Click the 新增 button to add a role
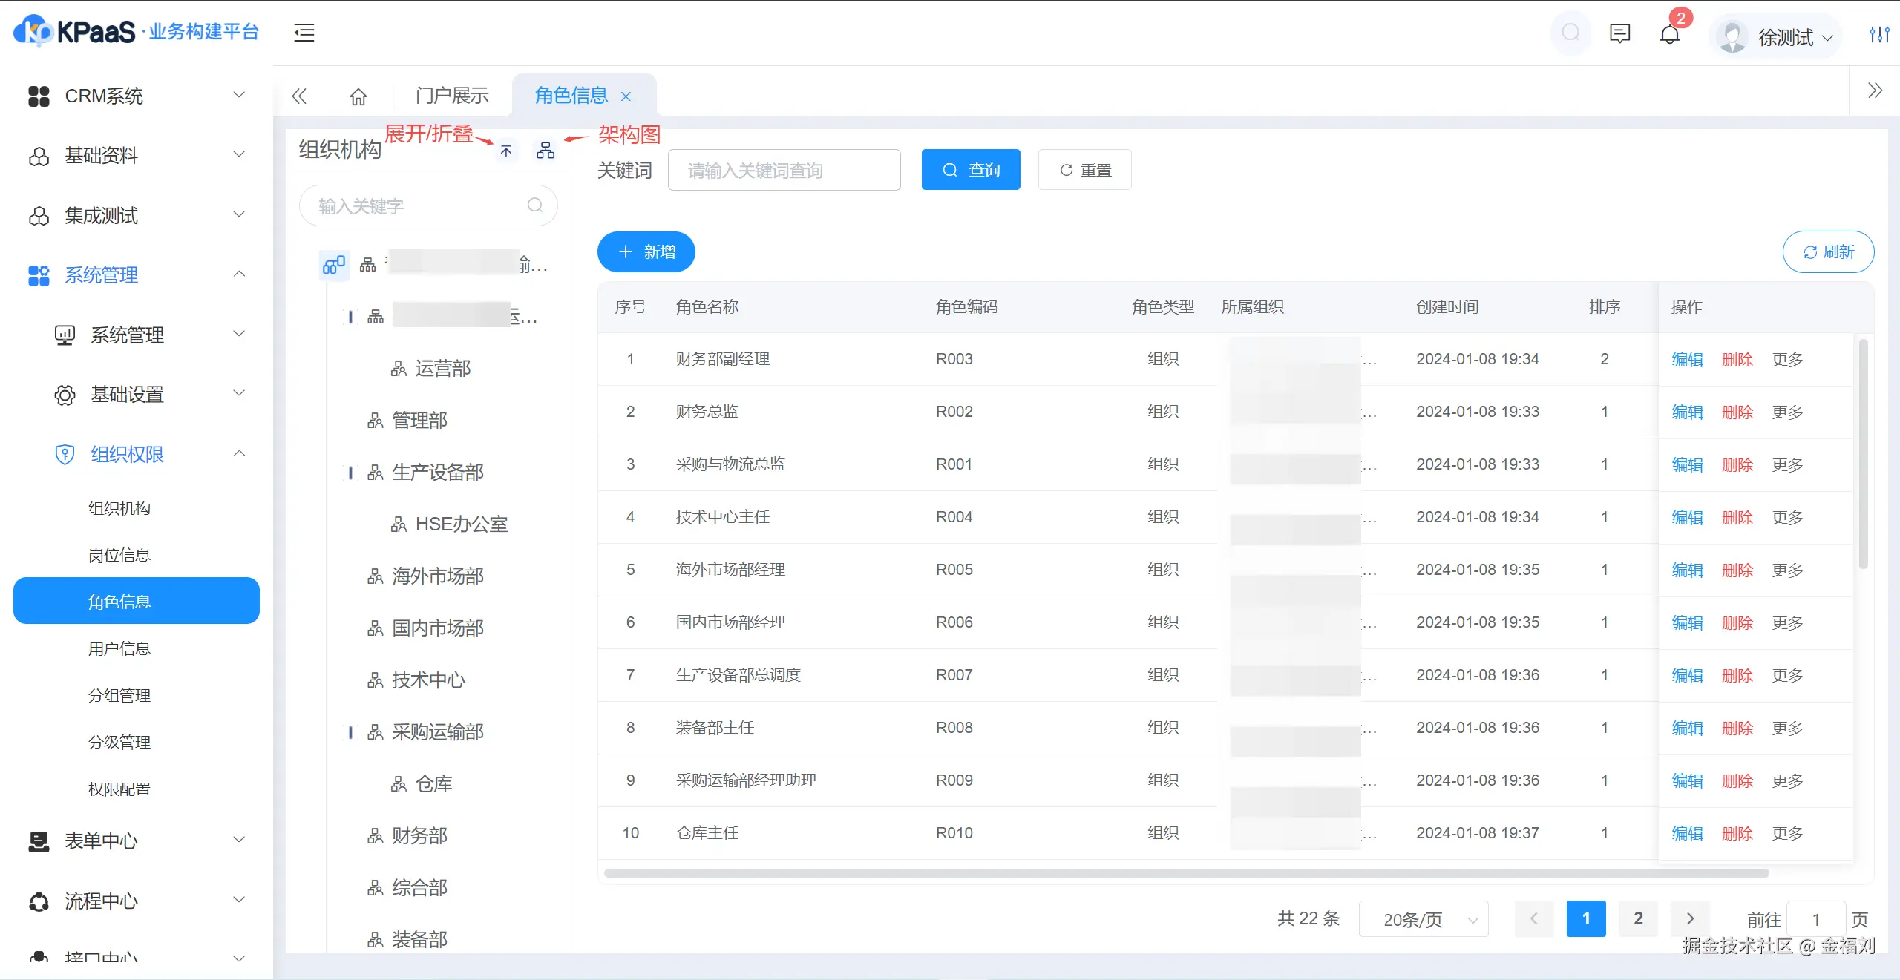The height and width of the screenshot is (980, 1900). (645, 251)
